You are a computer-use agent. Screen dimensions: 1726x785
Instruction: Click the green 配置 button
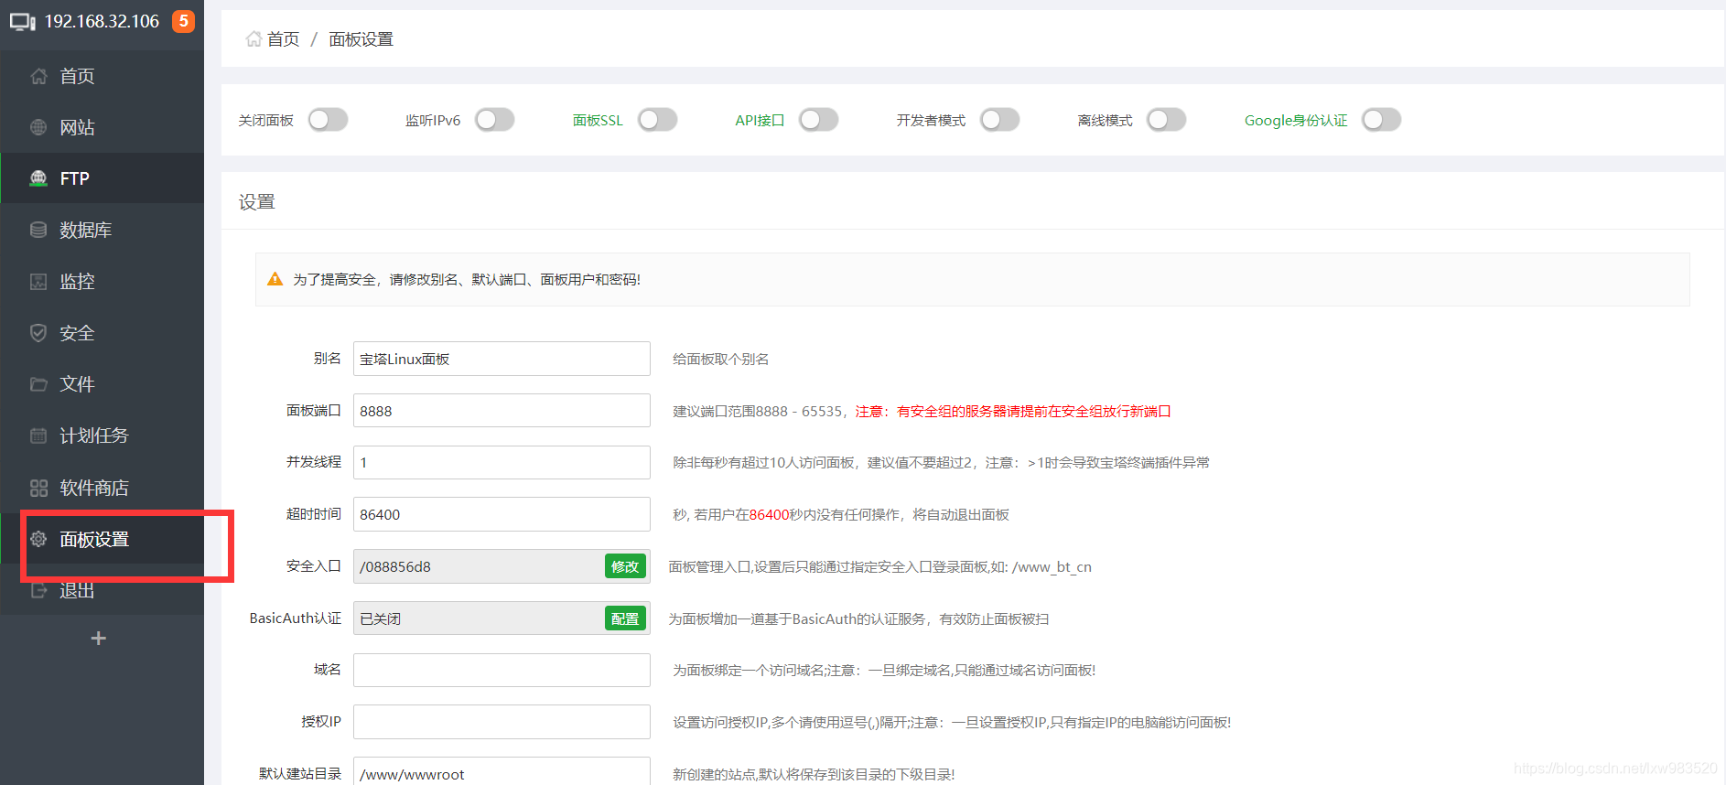(625, 618)
